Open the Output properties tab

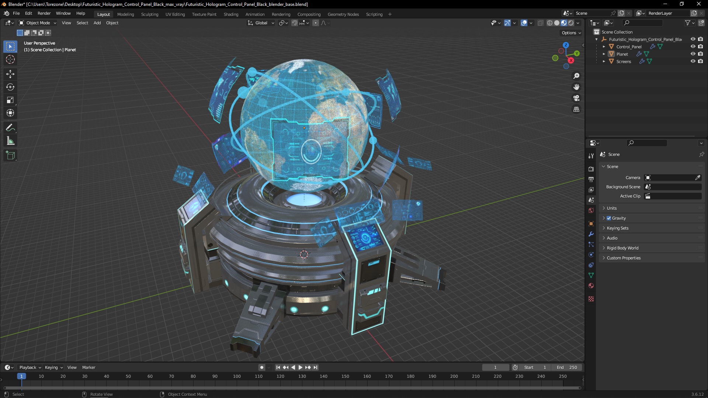point(591,179)
